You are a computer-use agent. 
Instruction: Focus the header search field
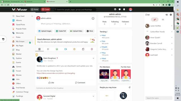click(x=75, y=10)
